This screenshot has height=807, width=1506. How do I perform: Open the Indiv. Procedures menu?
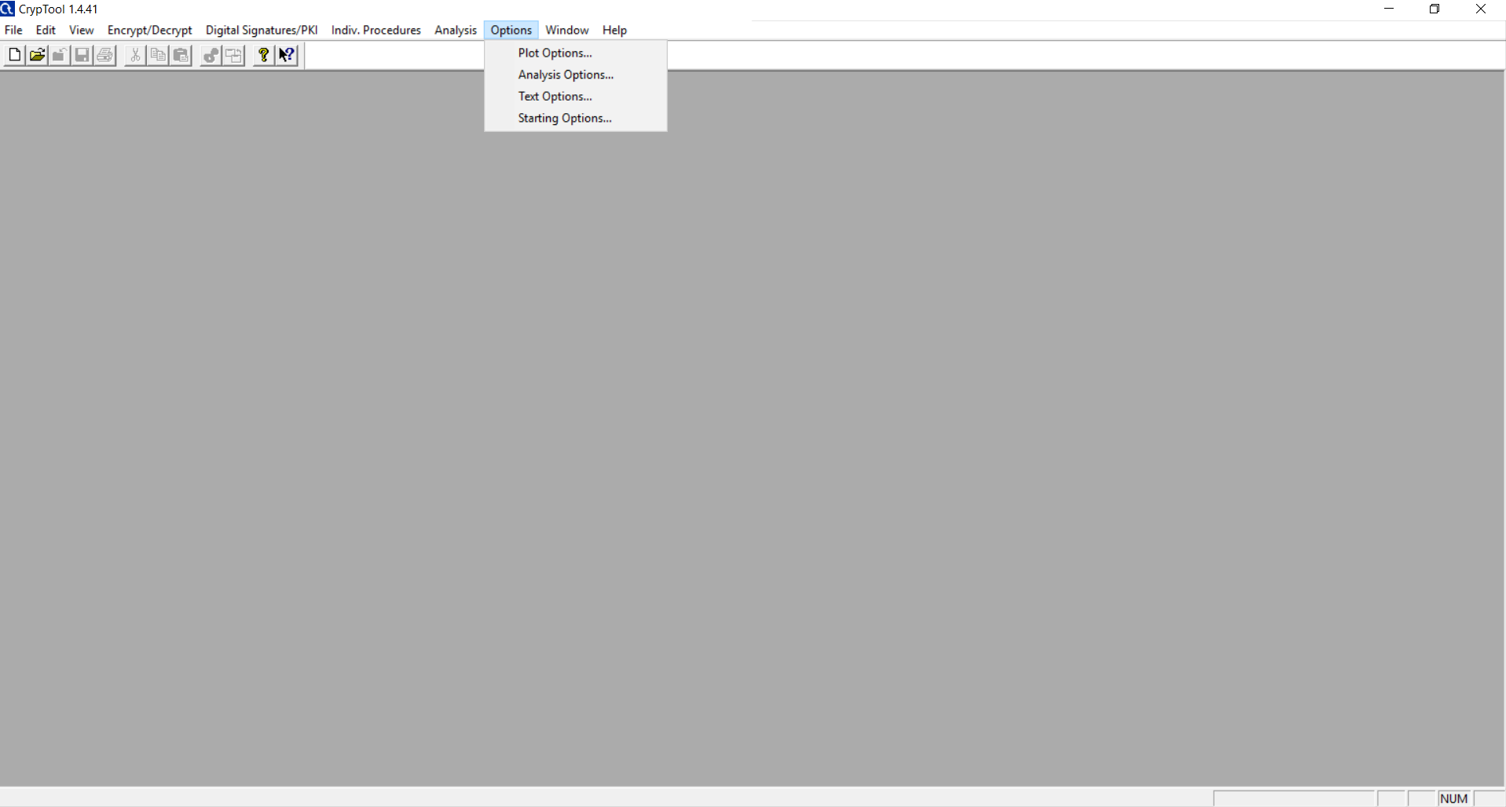pyautogui.click(x=376, y=30)
